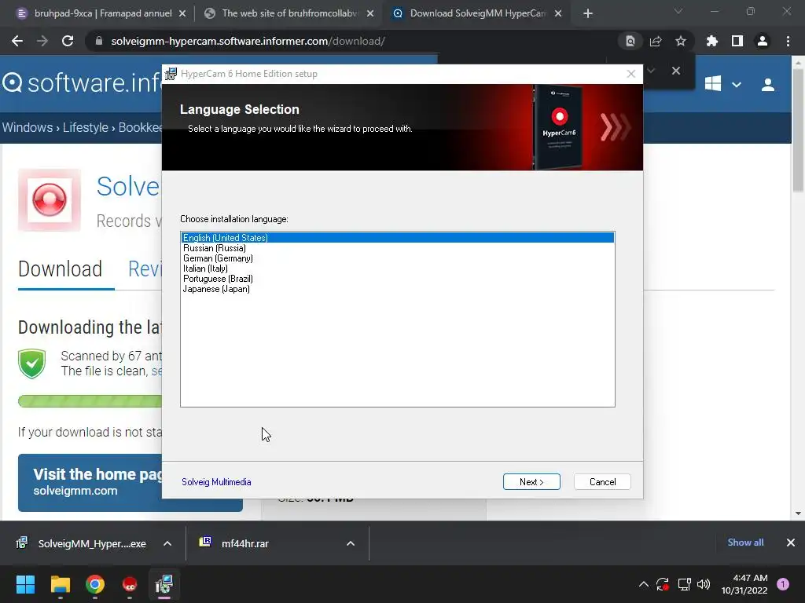Open Chrome tab search chevron
This screenshot has height=603, width=805.
click(x=678, y=11)
